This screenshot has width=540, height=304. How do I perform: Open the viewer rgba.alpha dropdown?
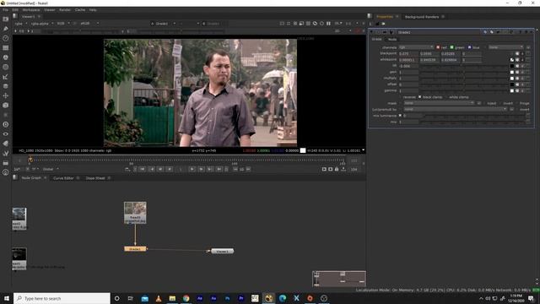tap(42, 24)
